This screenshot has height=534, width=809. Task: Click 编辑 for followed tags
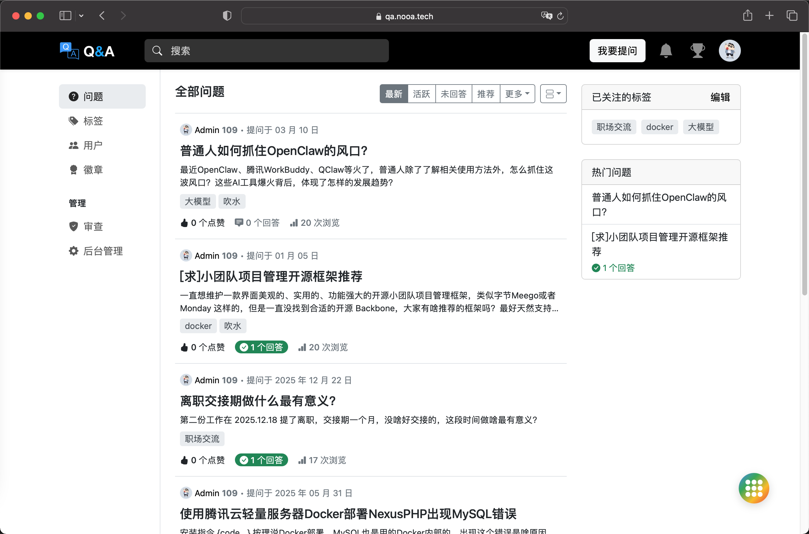pos(720,97)
